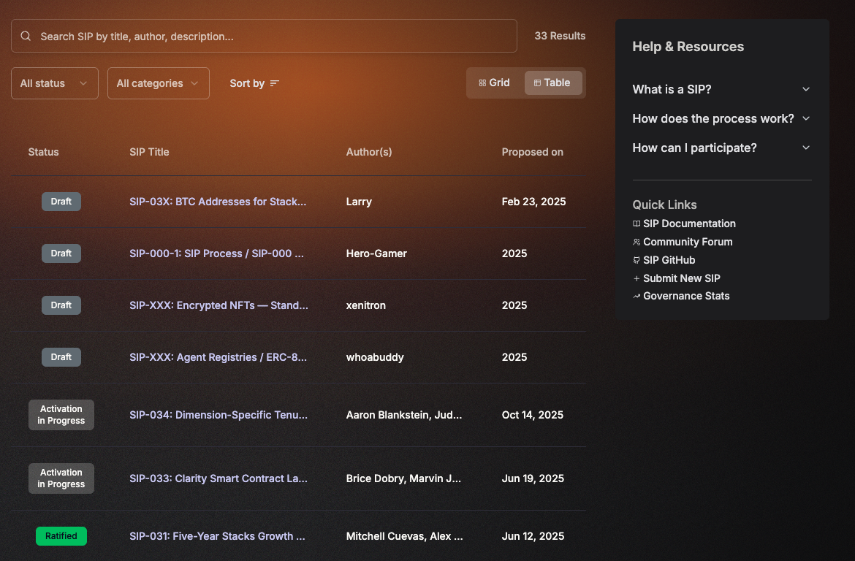Click the SIP Documentation book icon

click(x=636, y=224)
